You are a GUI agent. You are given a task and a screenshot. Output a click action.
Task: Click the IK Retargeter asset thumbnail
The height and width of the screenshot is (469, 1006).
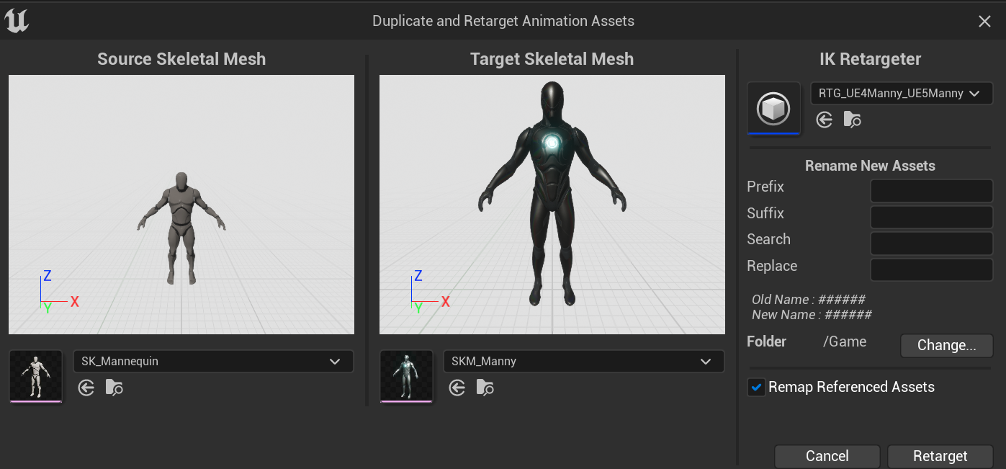(773, 108)
